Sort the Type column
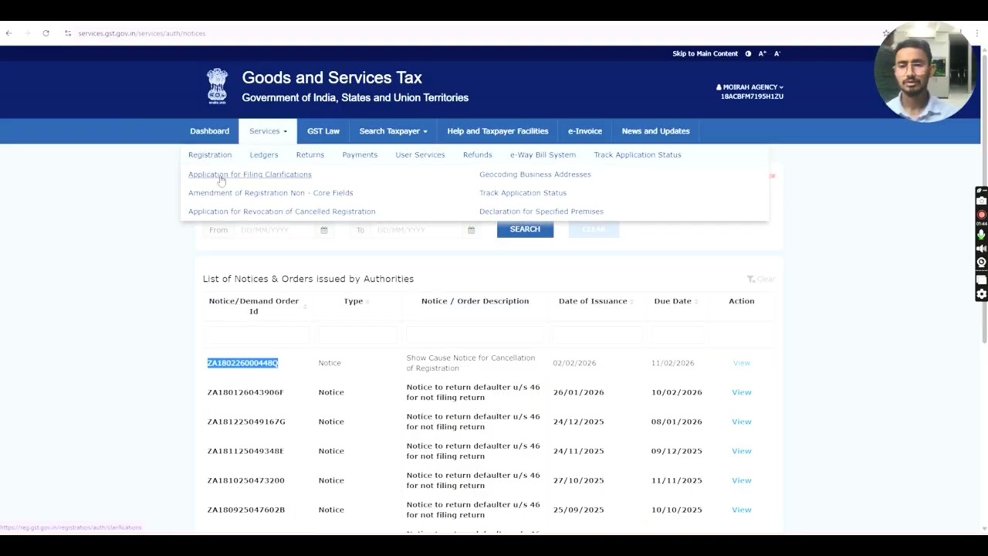 367,302
